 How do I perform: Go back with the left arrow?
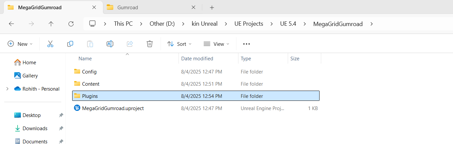pyautogui.click(x=11, y=24)
